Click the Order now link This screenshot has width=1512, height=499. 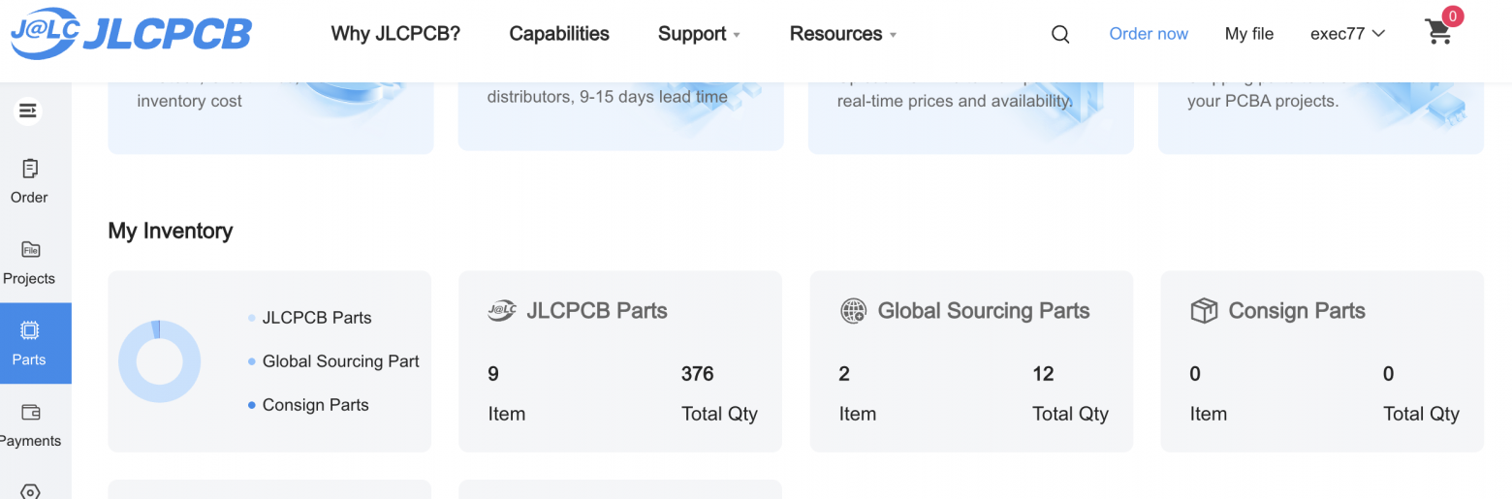click(x=1149, y=34)
